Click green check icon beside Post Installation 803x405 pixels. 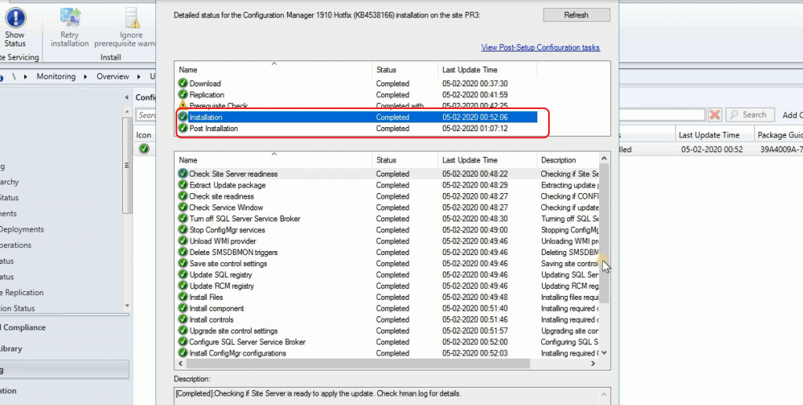(x=183, y=129)
